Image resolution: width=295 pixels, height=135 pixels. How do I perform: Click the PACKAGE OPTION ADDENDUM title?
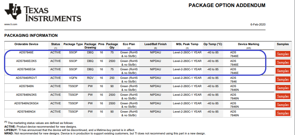(x=227, y=6)
